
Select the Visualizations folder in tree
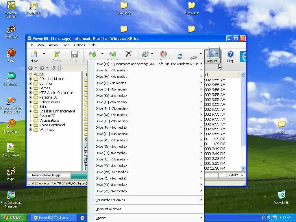(x=49, y=121)
